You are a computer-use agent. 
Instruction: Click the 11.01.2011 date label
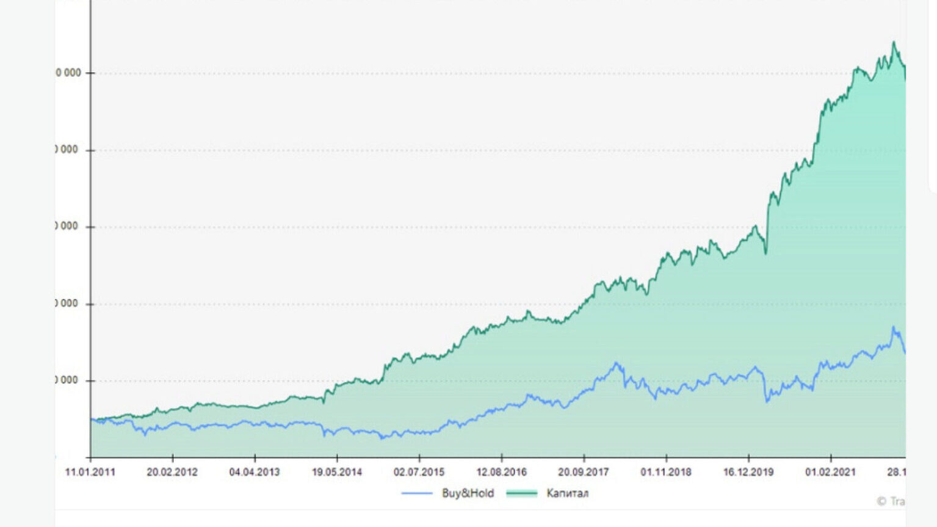coord(90,472)
